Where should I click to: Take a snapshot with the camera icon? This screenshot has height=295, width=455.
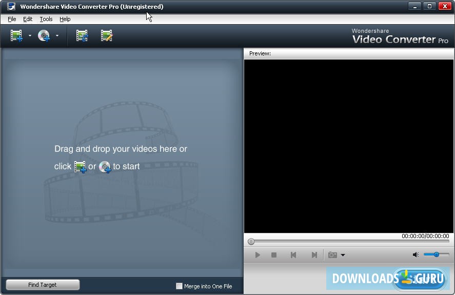coord(332,255)
